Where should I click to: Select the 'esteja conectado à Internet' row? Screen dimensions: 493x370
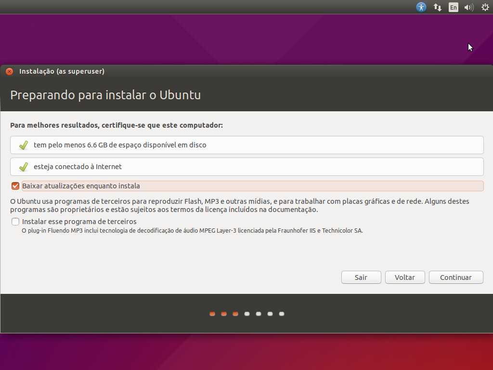click(x=247, y=167)
